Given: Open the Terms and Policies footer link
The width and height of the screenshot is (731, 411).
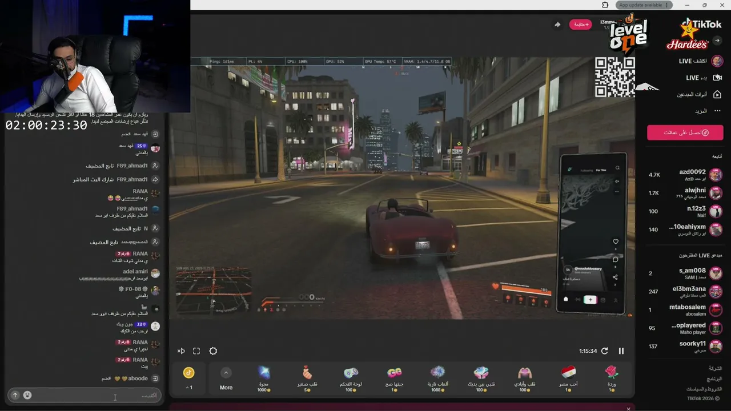Looking at the screenshot, I should [x=704, y=389].
